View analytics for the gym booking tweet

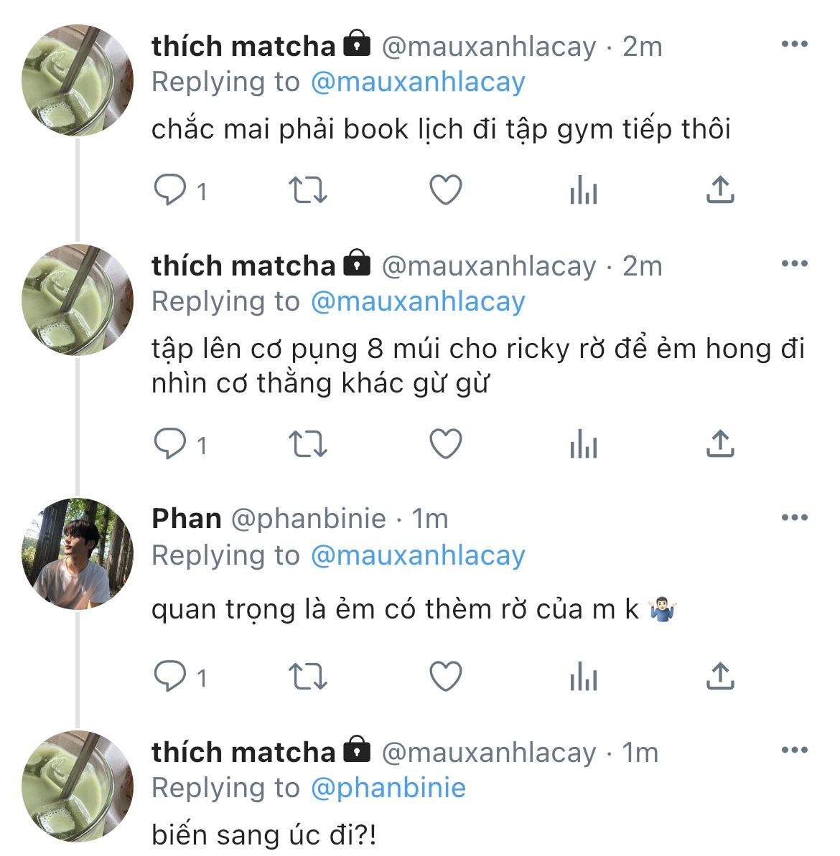(583, 190)
